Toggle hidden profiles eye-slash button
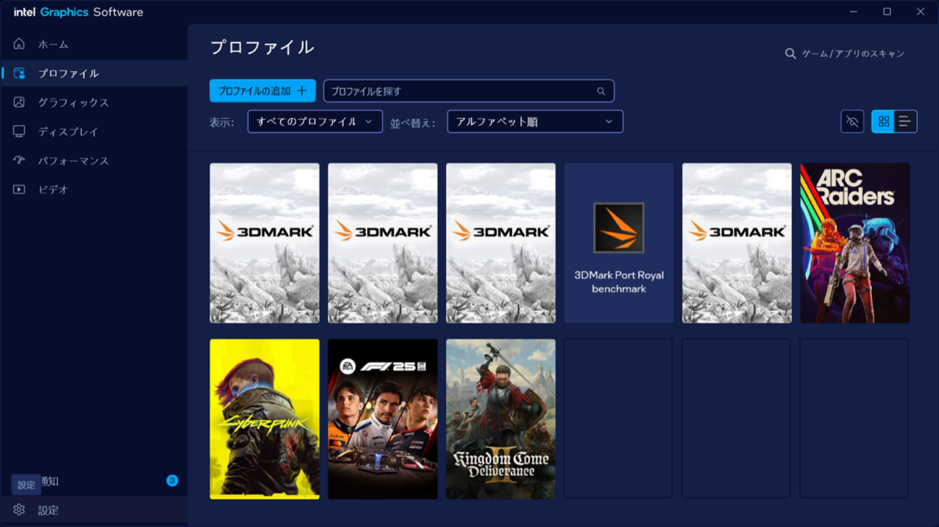 [853, 121]
